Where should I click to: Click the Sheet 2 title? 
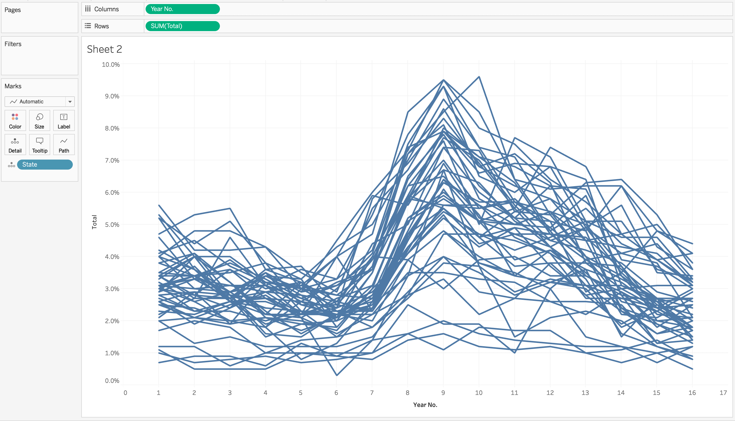coord(104,49)
